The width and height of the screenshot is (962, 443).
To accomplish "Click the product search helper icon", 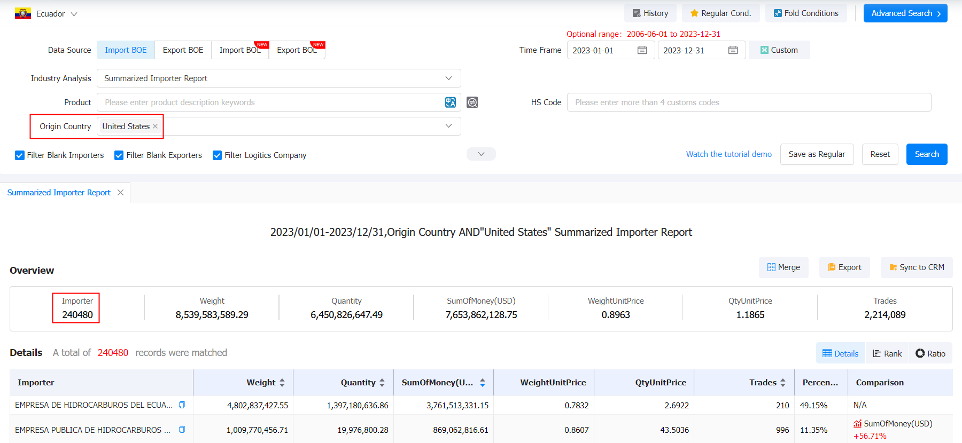I will tap(472, 102).
